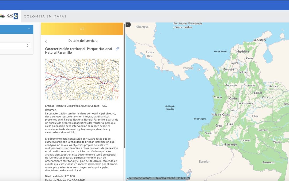Click the title Caracterización territorial Parque Nacional Natural Paramillo
The height and width of the screenshot is (181, 289).
point(78,51)
